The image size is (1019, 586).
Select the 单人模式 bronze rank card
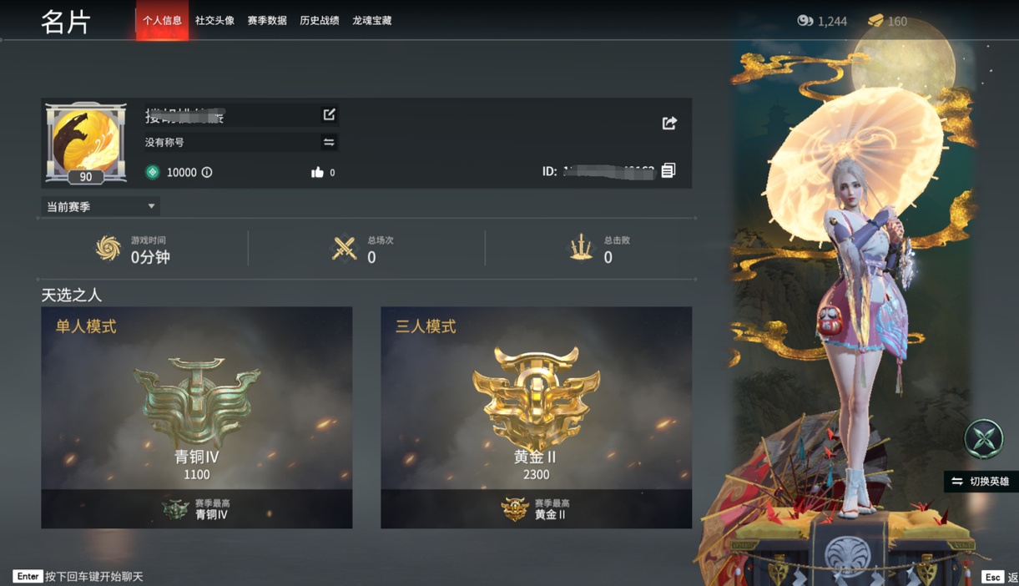(197, 417)
